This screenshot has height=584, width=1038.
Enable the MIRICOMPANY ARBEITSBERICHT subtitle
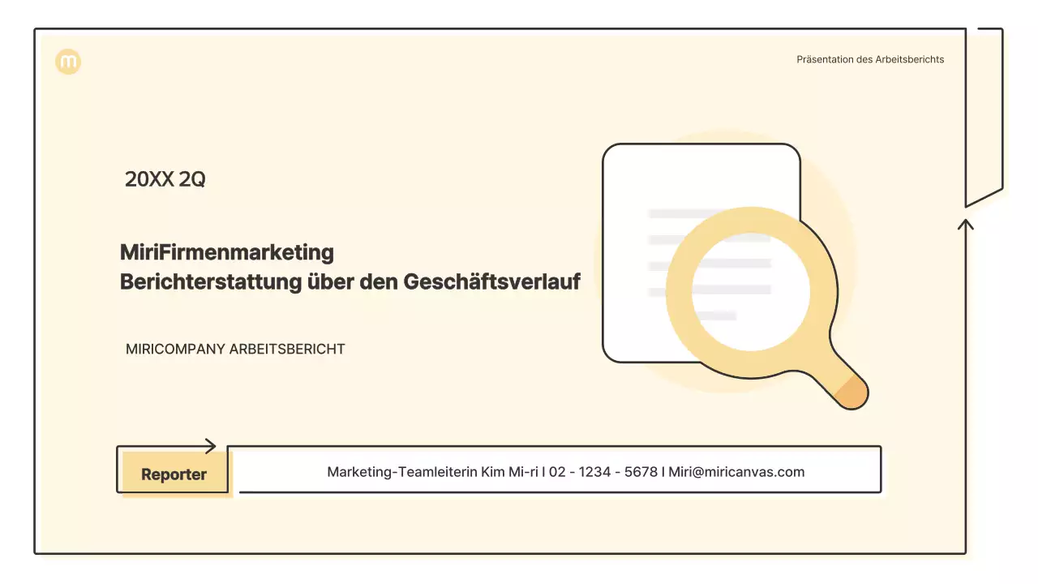click(235, 349)
